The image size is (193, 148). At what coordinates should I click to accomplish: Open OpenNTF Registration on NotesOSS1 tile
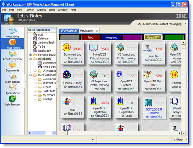tap(100, 107)
